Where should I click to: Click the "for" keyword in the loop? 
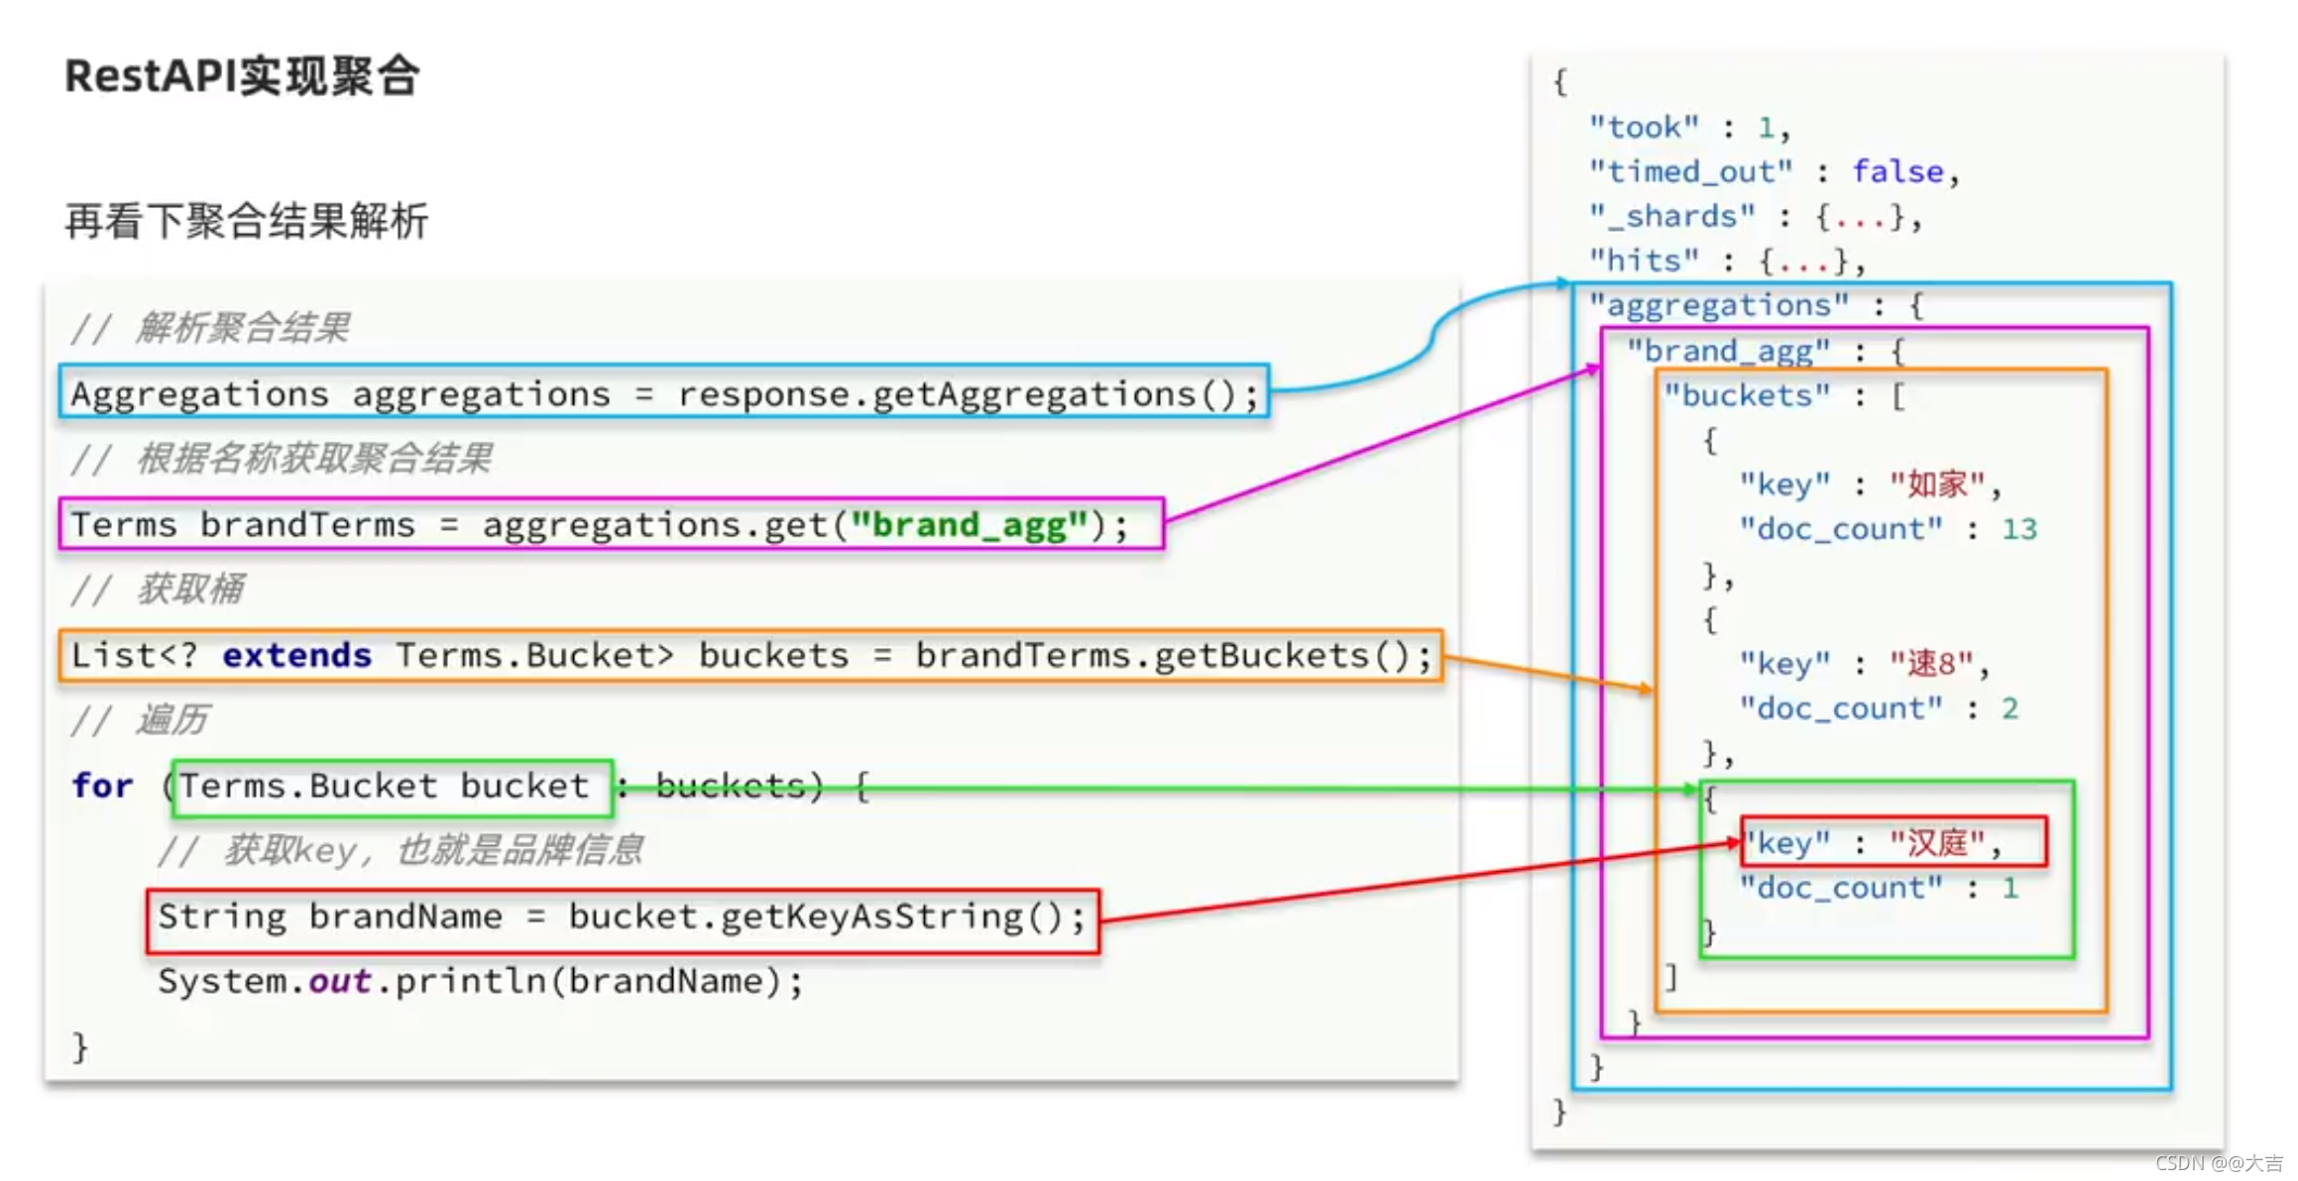tap(102, 786)
